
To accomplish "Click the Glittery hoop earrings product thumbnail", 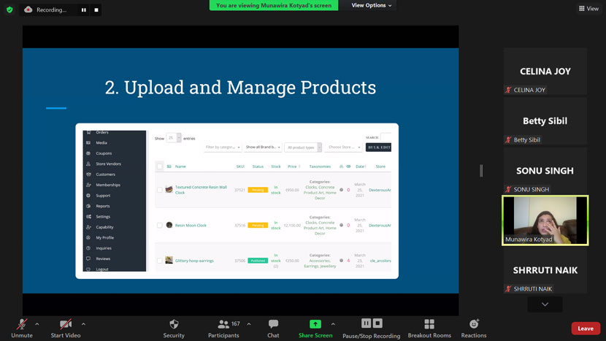I will pyautogui.click(x=169, y=260).
